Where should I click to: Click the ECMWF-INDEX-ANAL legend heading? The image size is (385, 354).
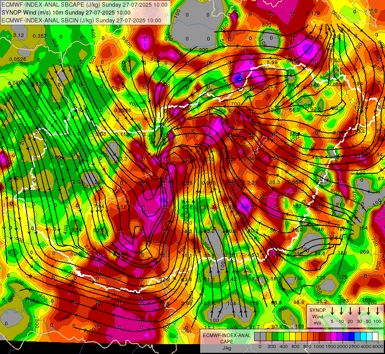pos(227,336)
